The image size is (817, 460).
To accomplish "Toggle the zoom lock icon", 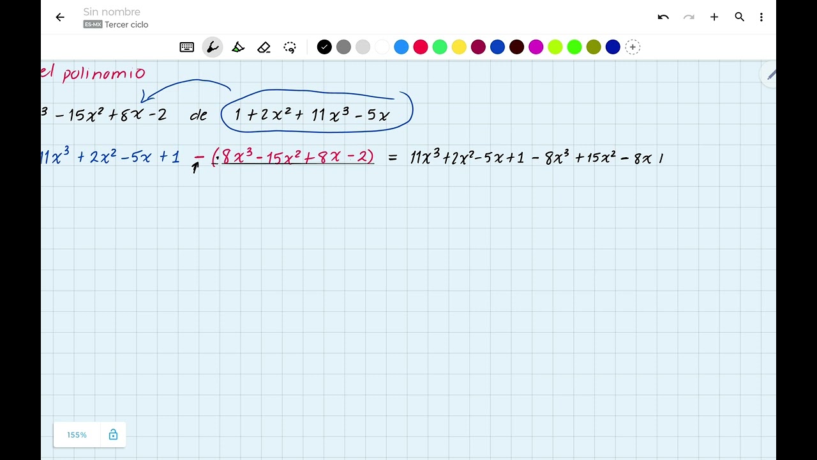I will pos(113,434).
